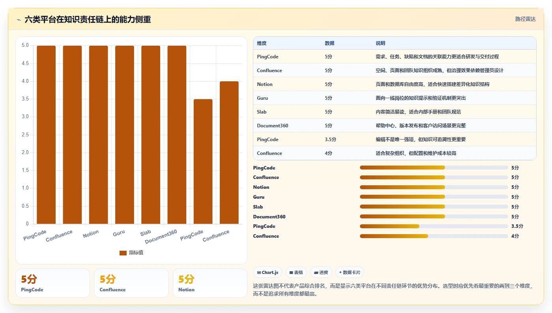Click the Confluence progress bar showing 4分
Screen dimensions: 552x313
[434, 236]
